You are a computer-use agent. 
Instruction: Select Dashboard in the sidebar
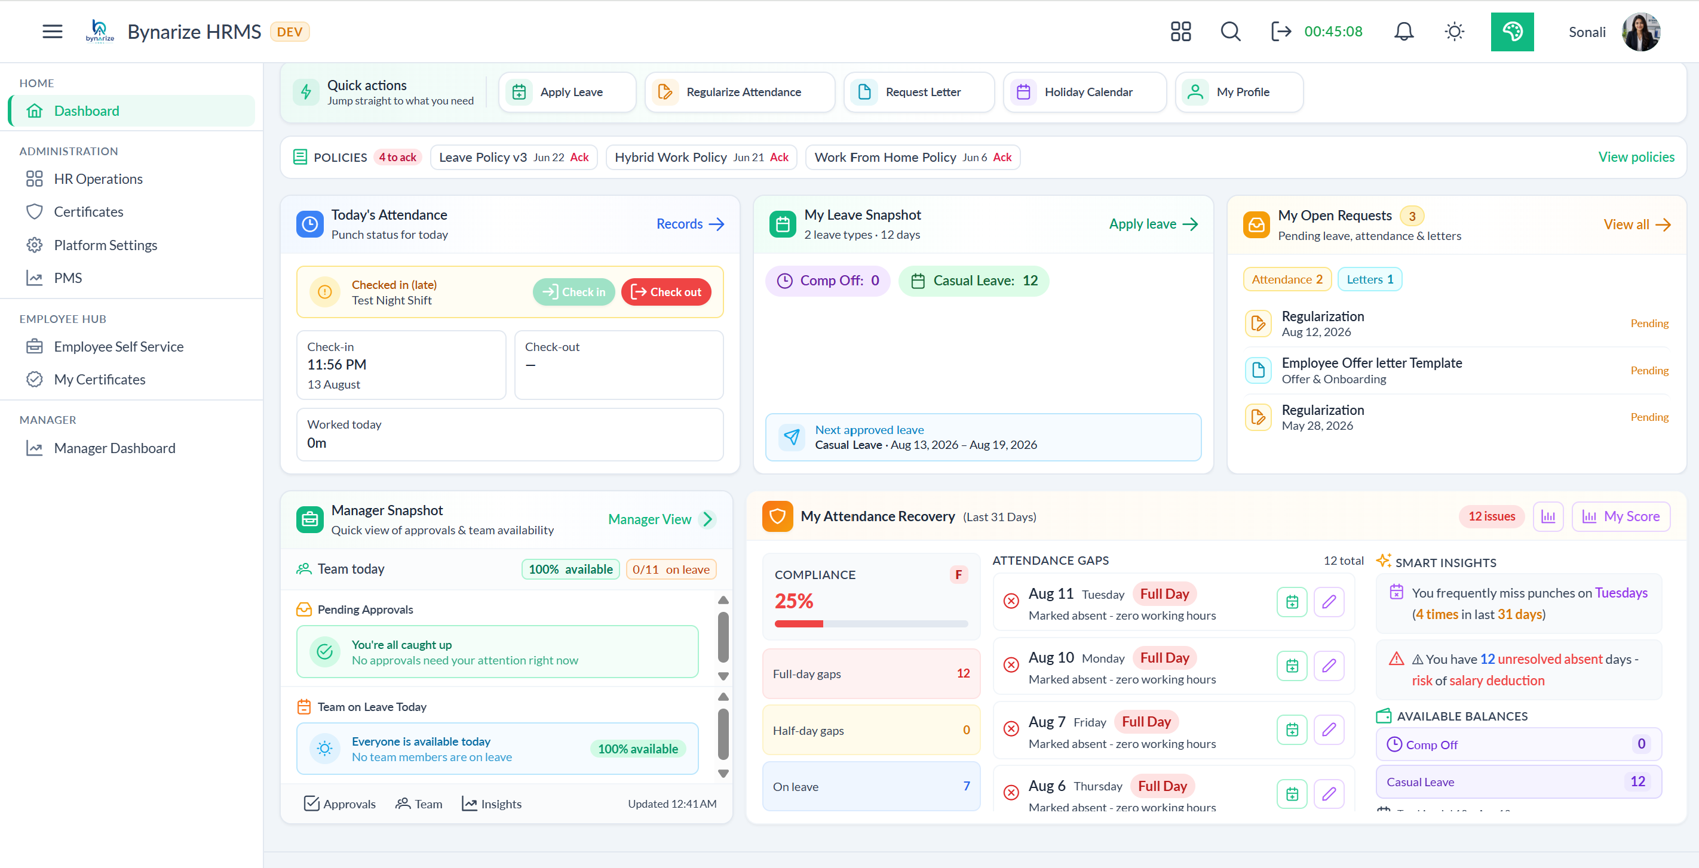click(x=132, y=110)
